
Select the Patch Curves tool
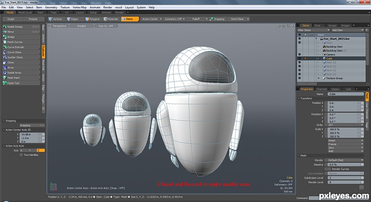click(21, 42)
